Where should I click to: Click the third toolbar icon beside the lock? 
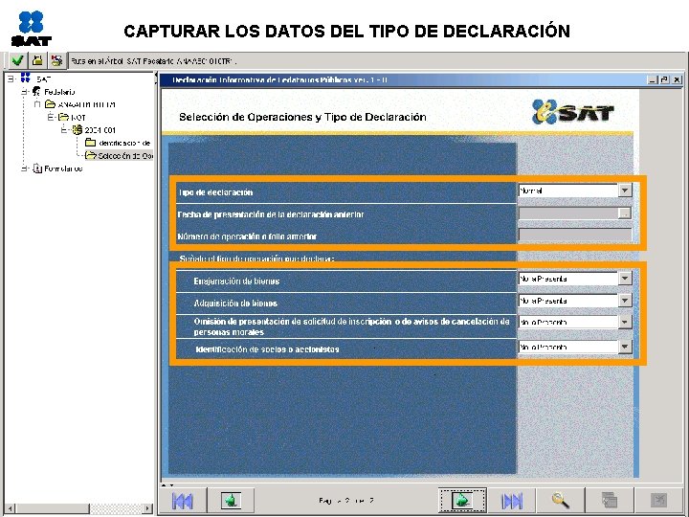tap(56, 60)
